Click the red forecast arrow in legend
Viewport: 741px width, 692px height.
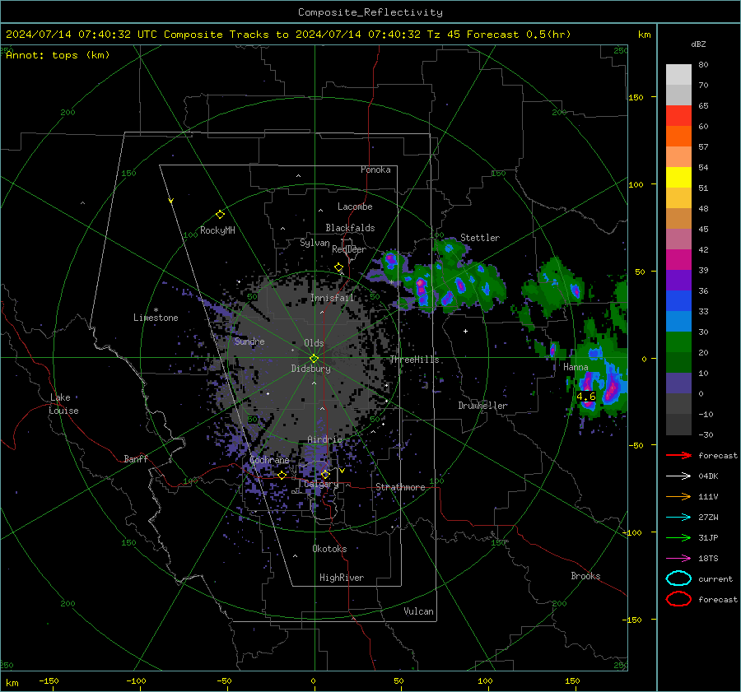(x=678, y=455)
